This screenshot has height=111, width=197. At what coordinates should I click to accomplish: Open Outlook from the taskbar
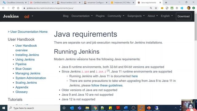[x=72, y=108]
